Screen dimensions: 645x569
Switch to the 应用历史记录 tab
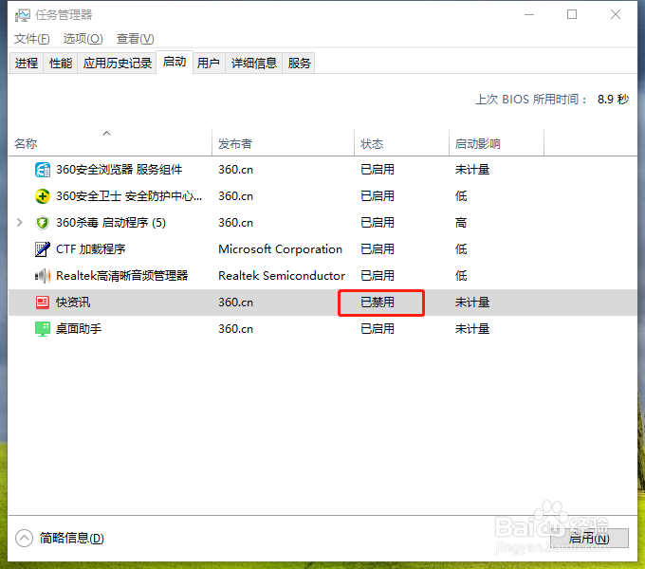118,63
